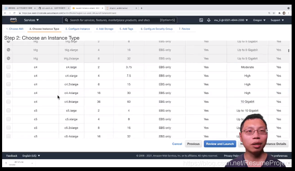Close the chapter_preliminaries browser tab
This screenshot has height=171, width=295.
coord(136,8)
